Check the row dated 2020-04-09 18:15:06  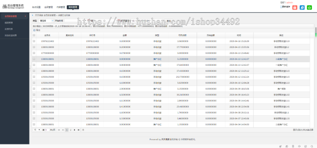34,89
